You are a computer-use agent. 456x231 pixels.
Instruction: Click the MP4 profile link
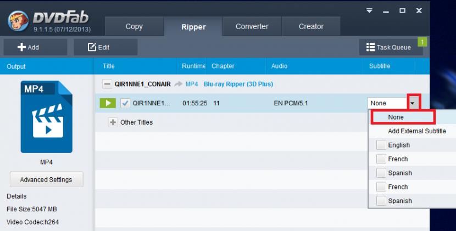192,84
